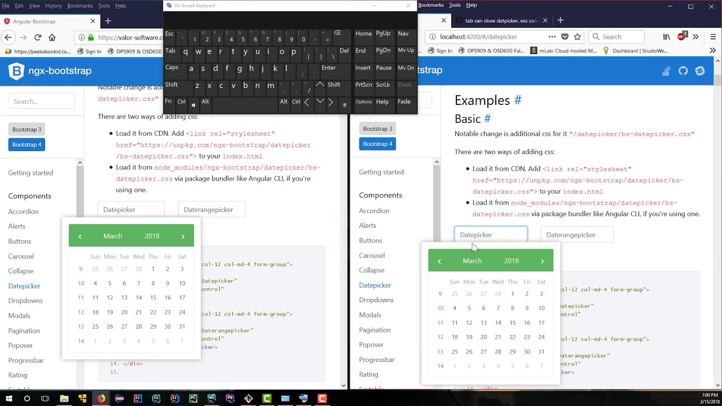Open Windows Start menu
722x406 pixels.
(8, 398)
